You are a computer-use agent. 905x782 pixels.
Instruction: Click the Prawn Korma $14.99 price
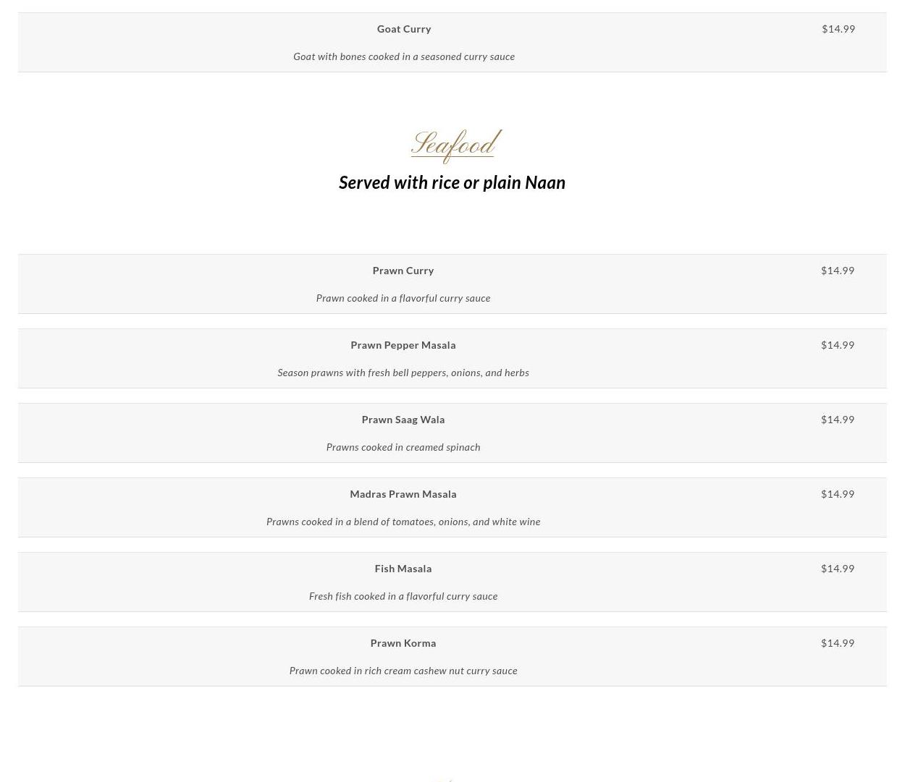(838, 643)
